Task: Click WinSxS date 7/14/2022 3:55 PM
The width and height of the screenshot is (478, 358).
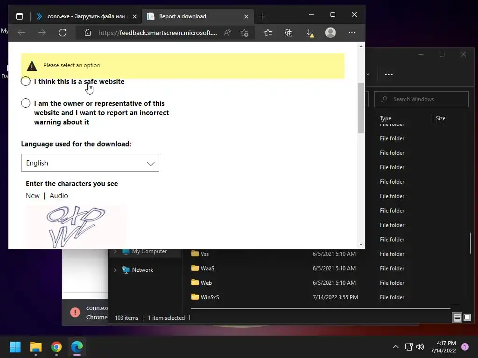Action: click(335, 297)
